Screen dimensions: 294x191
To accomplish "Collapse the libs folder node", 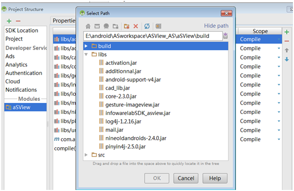I will (x=86, y=54).
